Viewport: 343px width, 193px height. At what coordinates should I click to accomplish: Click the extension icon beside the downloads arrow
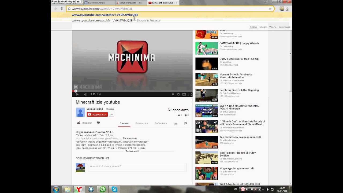click(x=282, y=9)
